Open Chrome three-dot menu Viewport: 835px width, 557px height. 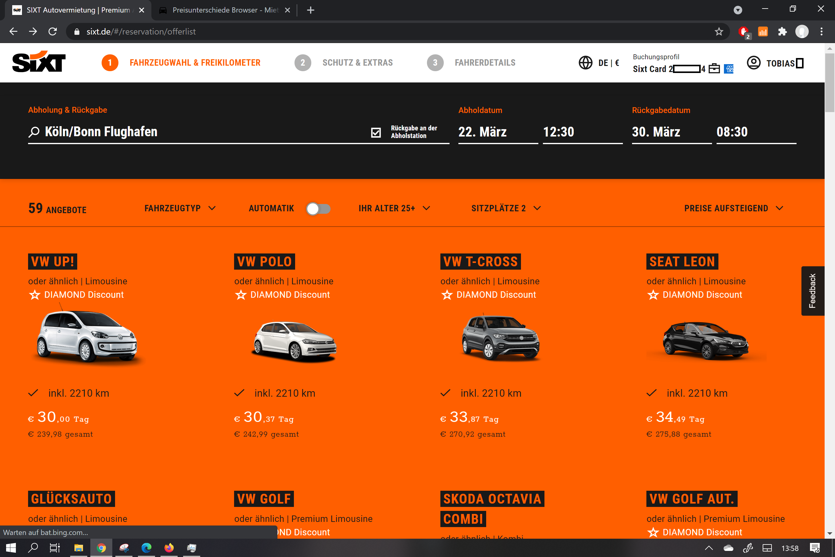click(x=822, y=32)
